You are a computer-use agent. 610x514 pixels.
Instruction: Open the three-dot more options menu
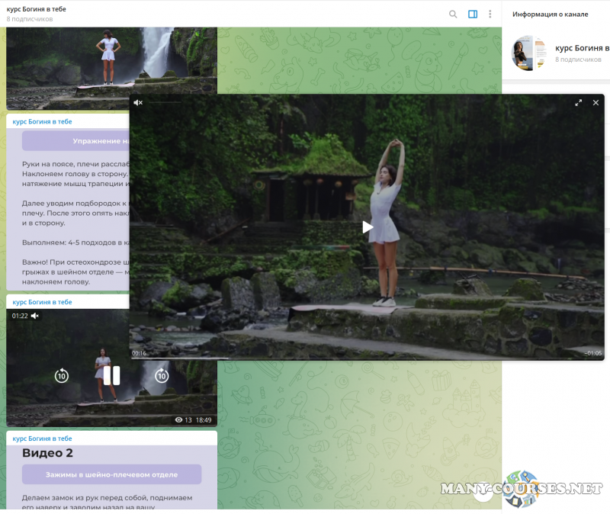pyautogui.click(x=490, y=14)
